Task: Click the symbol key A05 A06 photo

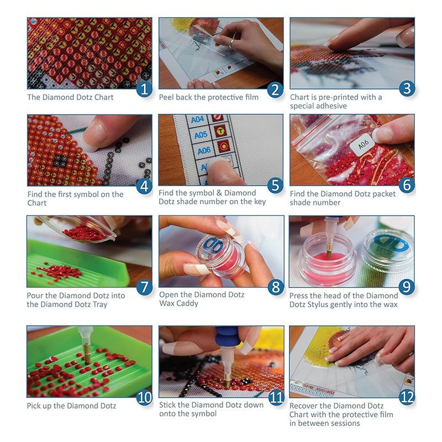Action: point(220,150)
